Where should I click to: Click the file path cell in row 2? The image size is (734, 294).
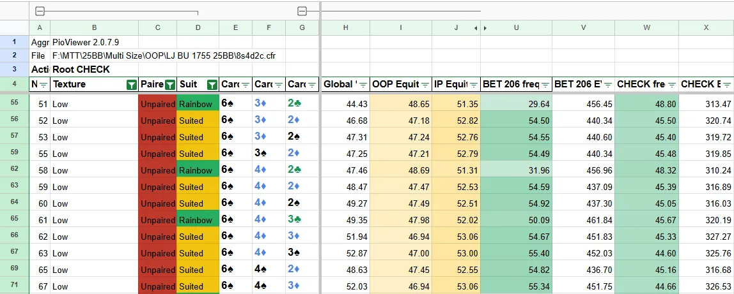pos(164,55)
